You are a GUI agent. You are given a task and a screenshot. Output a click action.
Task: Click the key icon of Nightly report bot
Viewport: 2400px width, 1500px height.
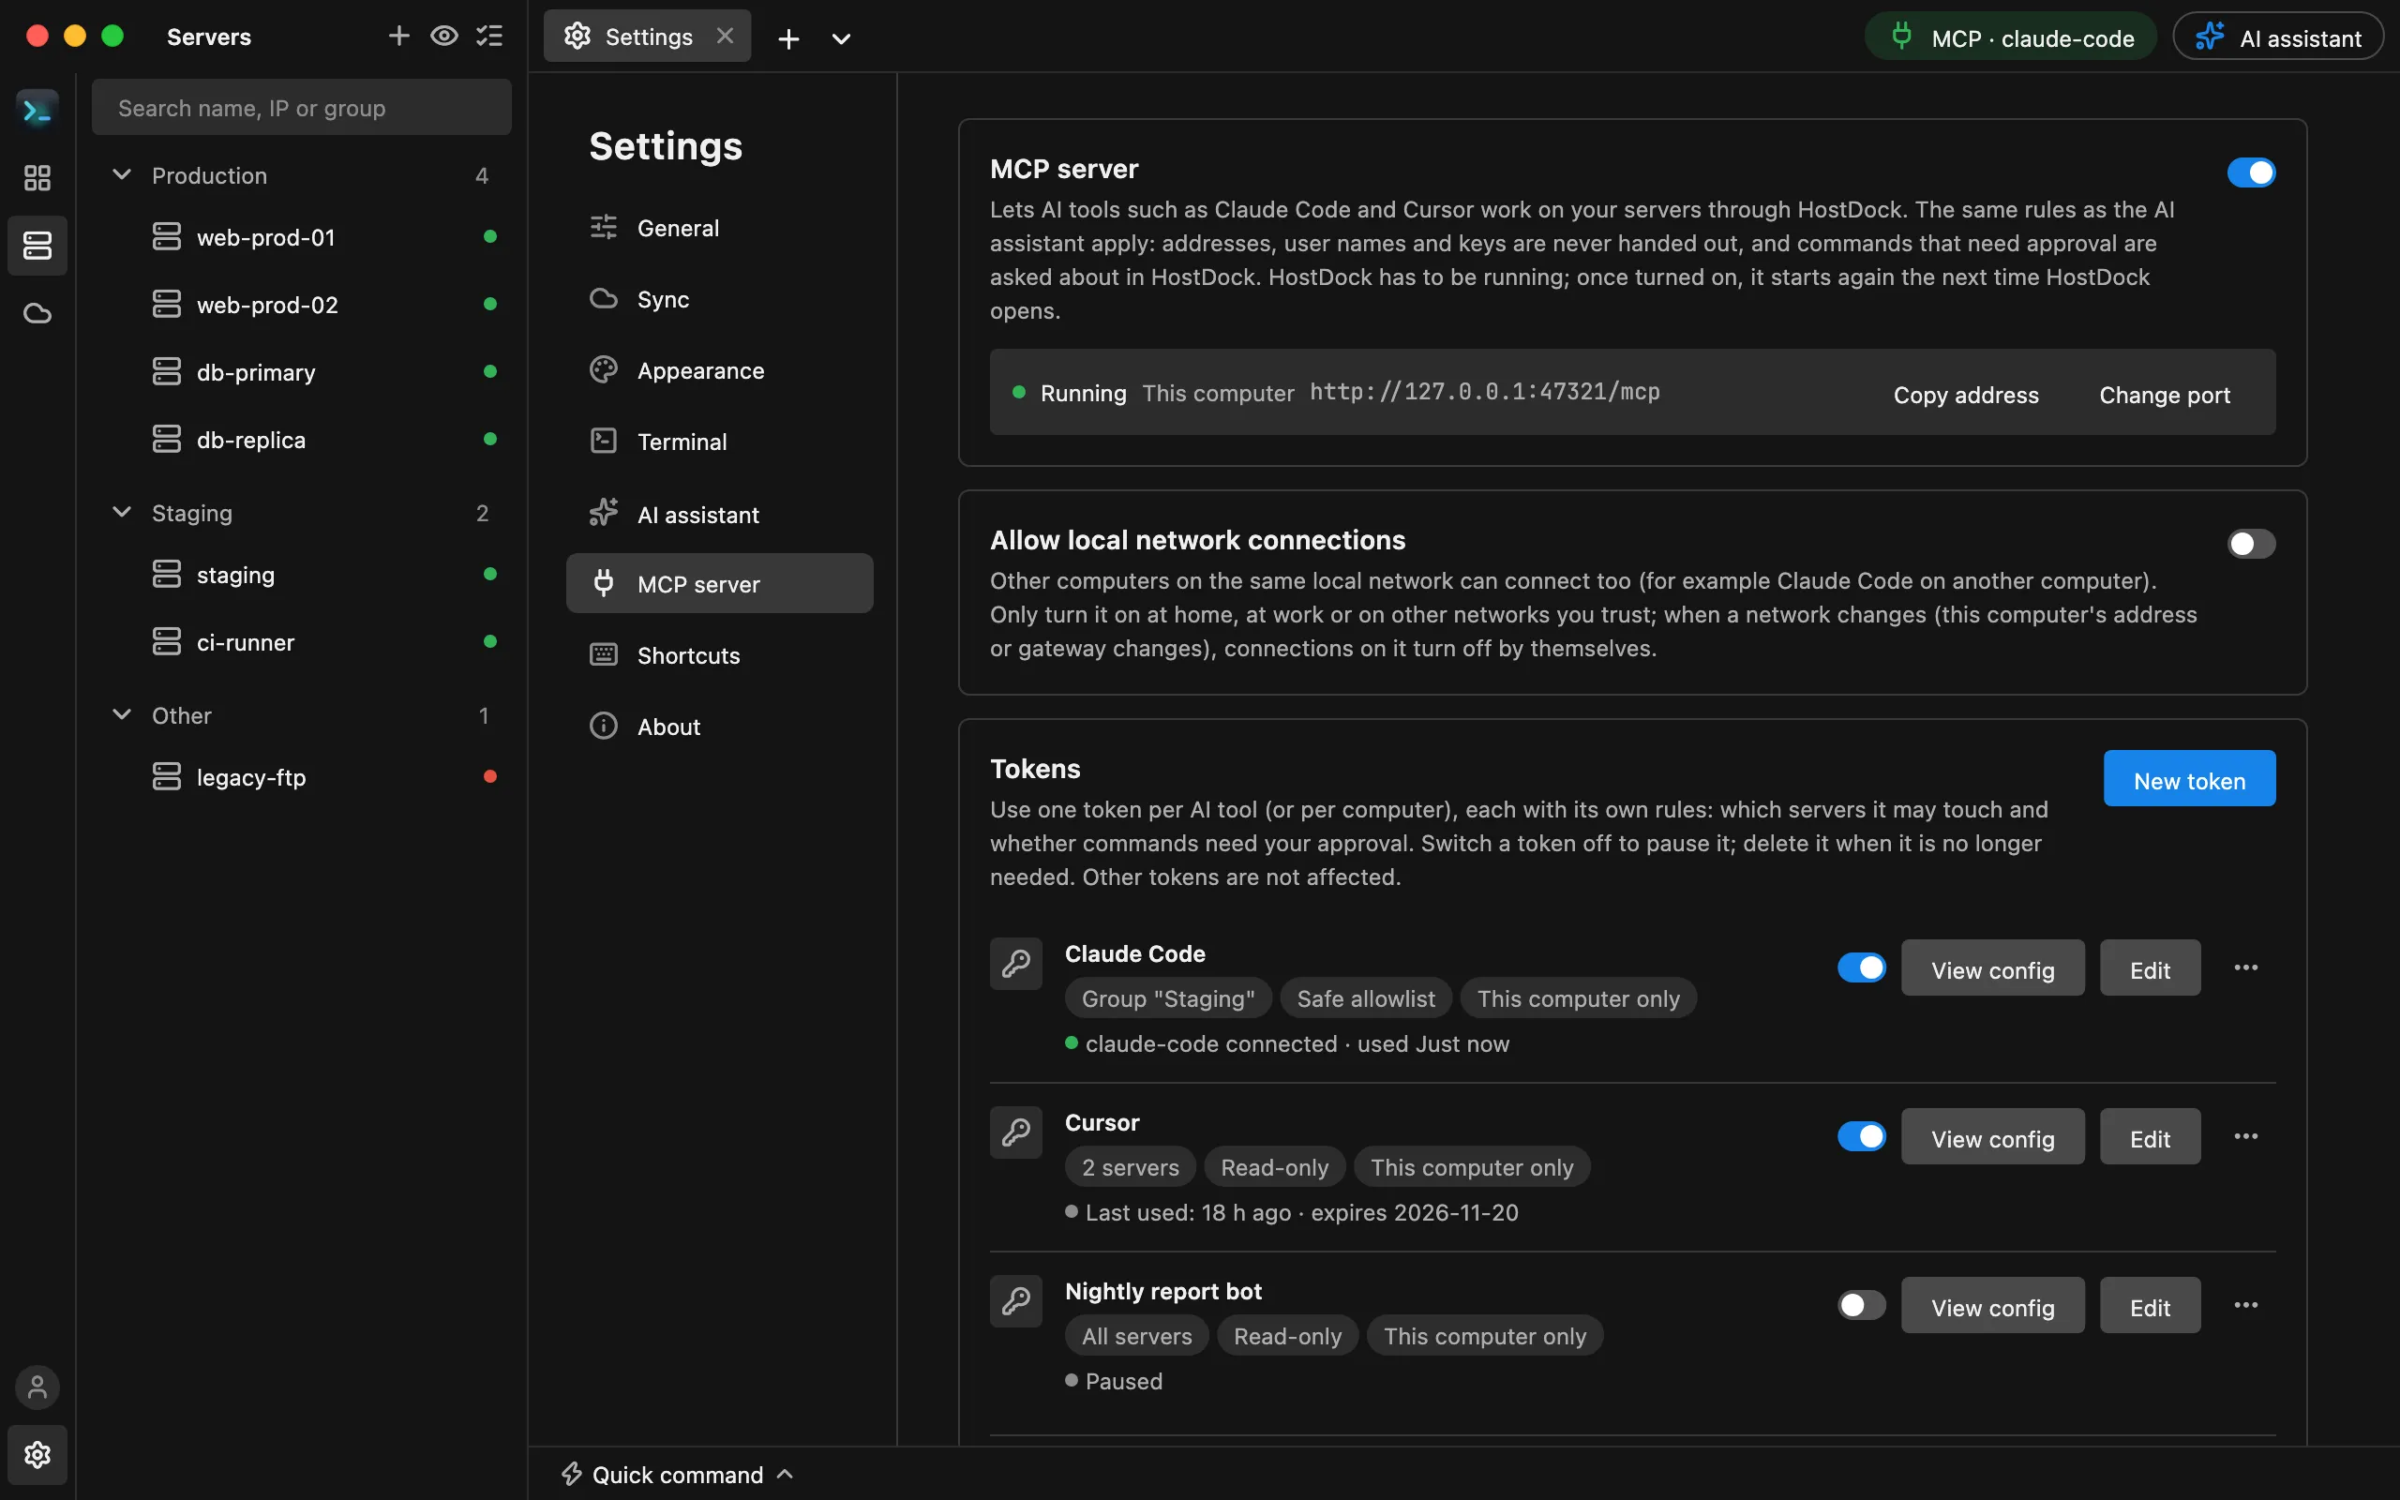(x=1016, y=1300)
